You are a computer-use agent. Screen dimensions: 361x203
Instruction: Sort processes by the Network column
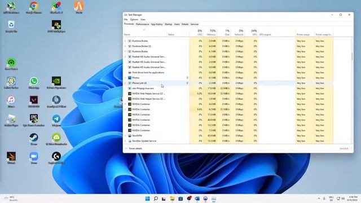(237, 32)
